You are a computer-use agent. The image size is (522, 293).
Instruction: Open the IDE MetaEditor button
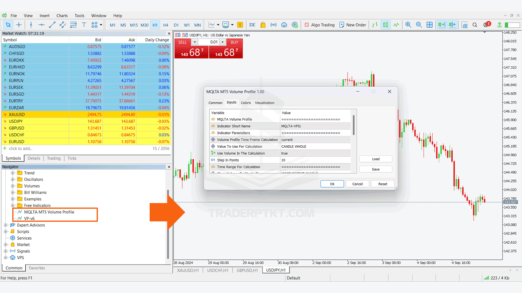coord(252,25)
